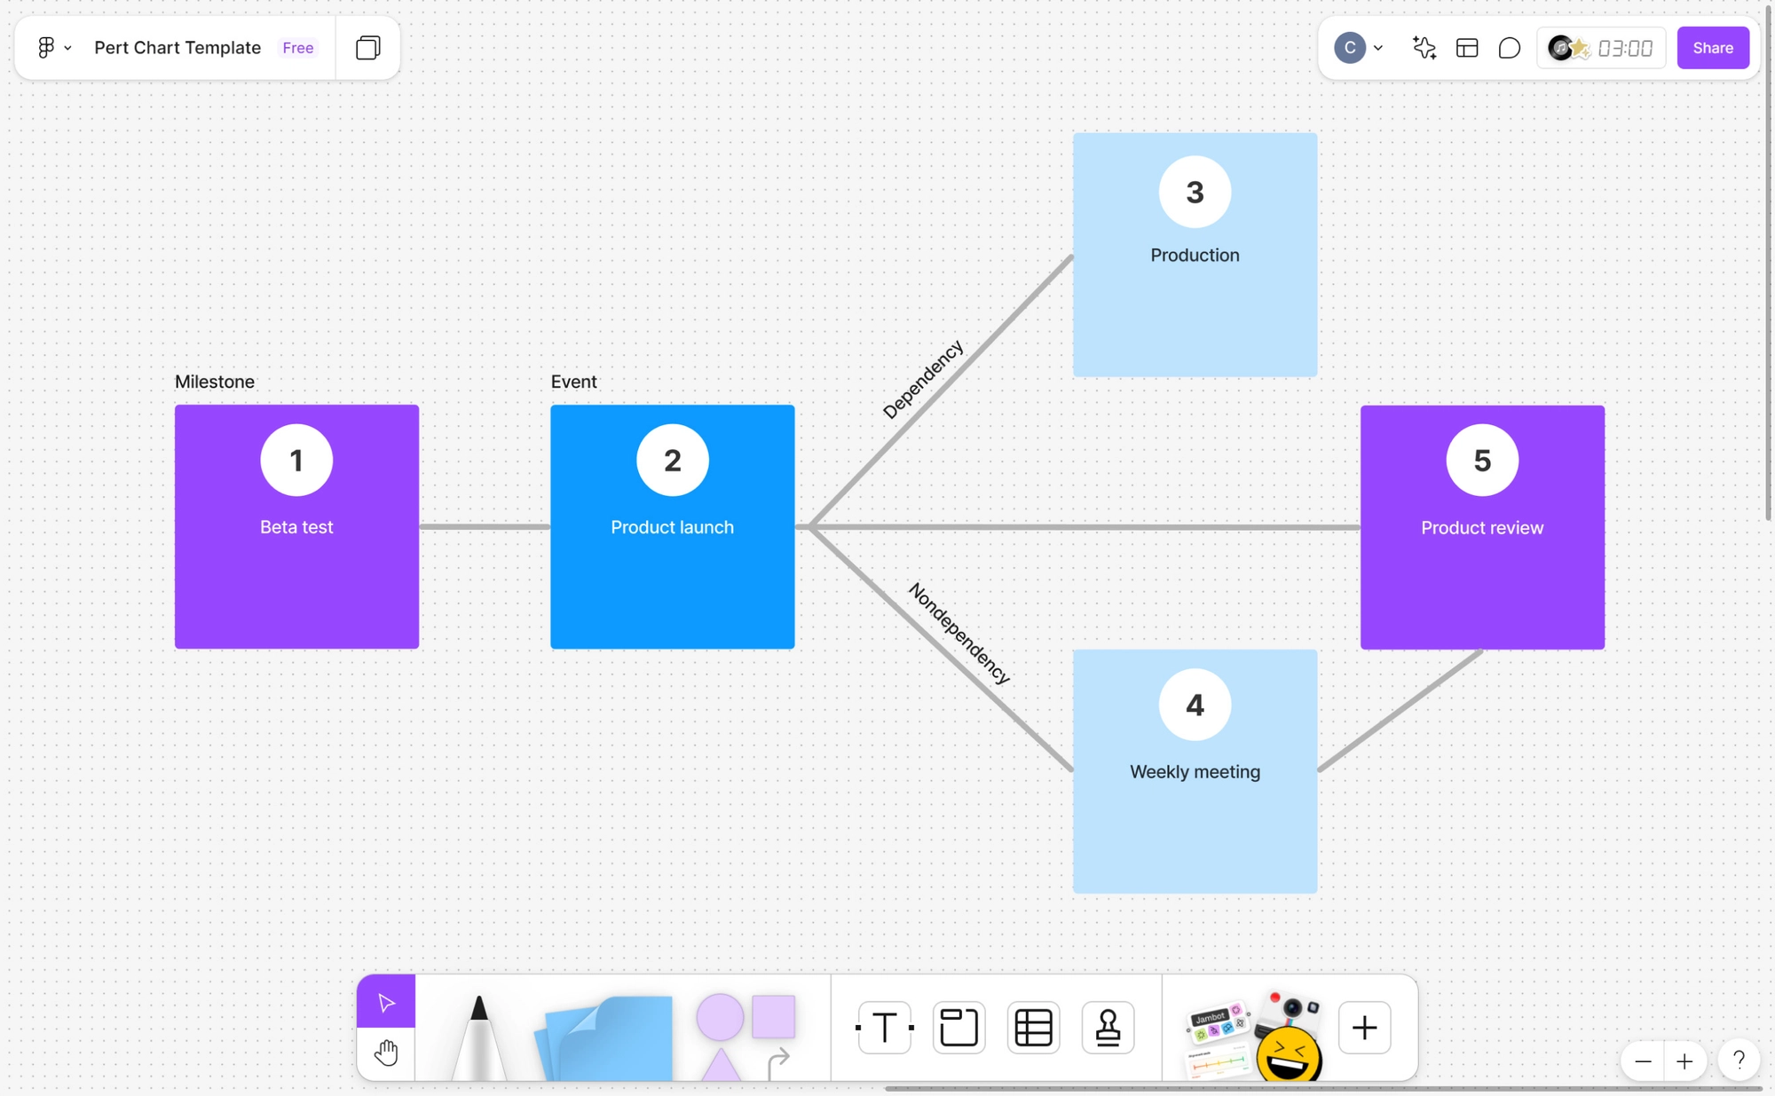This screenshot has width=1775, height=1096.
Task: Open the pages panel icon
Action: (x=368, y=48)
